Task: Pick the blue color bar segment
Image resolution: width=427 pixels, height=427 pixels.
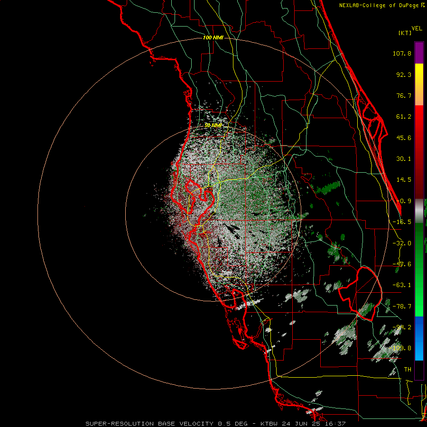Action: coord(419,338)
